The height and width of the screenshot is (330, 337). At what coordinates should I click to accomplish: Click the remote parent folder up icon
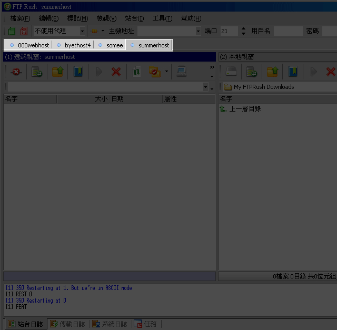pyautogui.click(x=57, y=72)
